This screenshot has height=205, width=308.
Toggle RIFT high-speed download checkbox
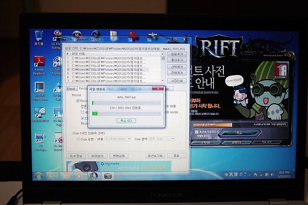197,132
